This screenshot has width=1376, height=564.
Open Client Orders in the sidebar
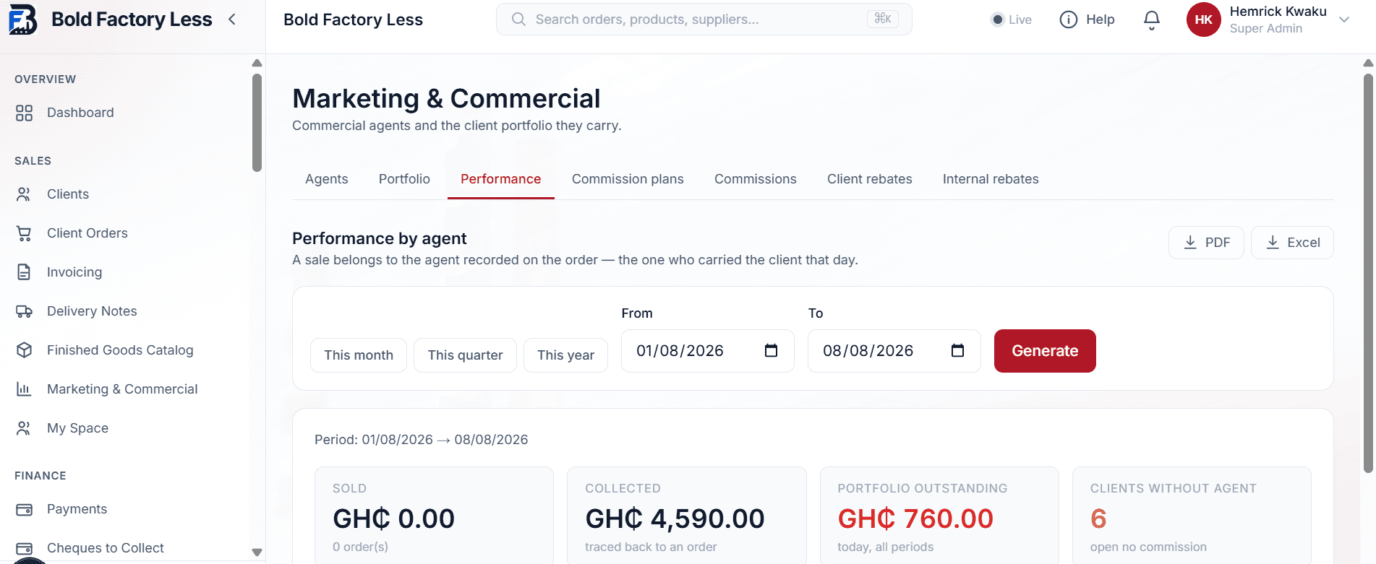(x=87, y=233)
